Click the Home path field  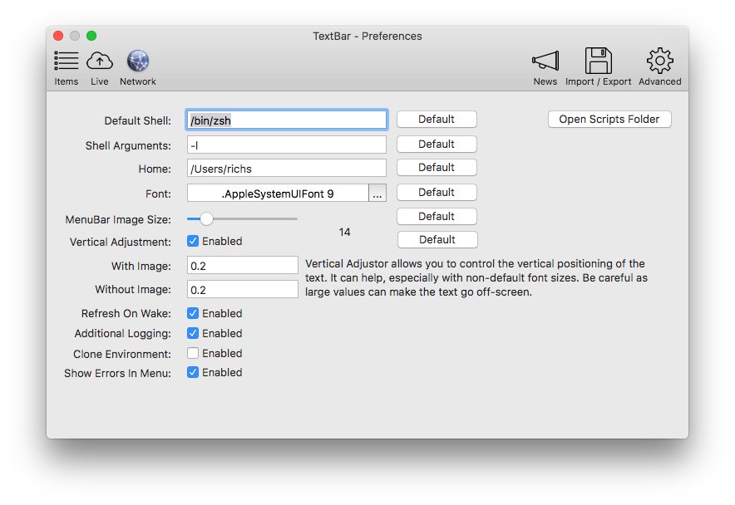coord(286,168)
